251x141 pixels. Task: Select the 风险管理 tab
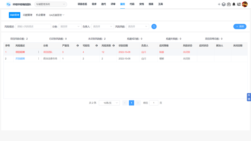pyautogui.click(x=15, y=15)
